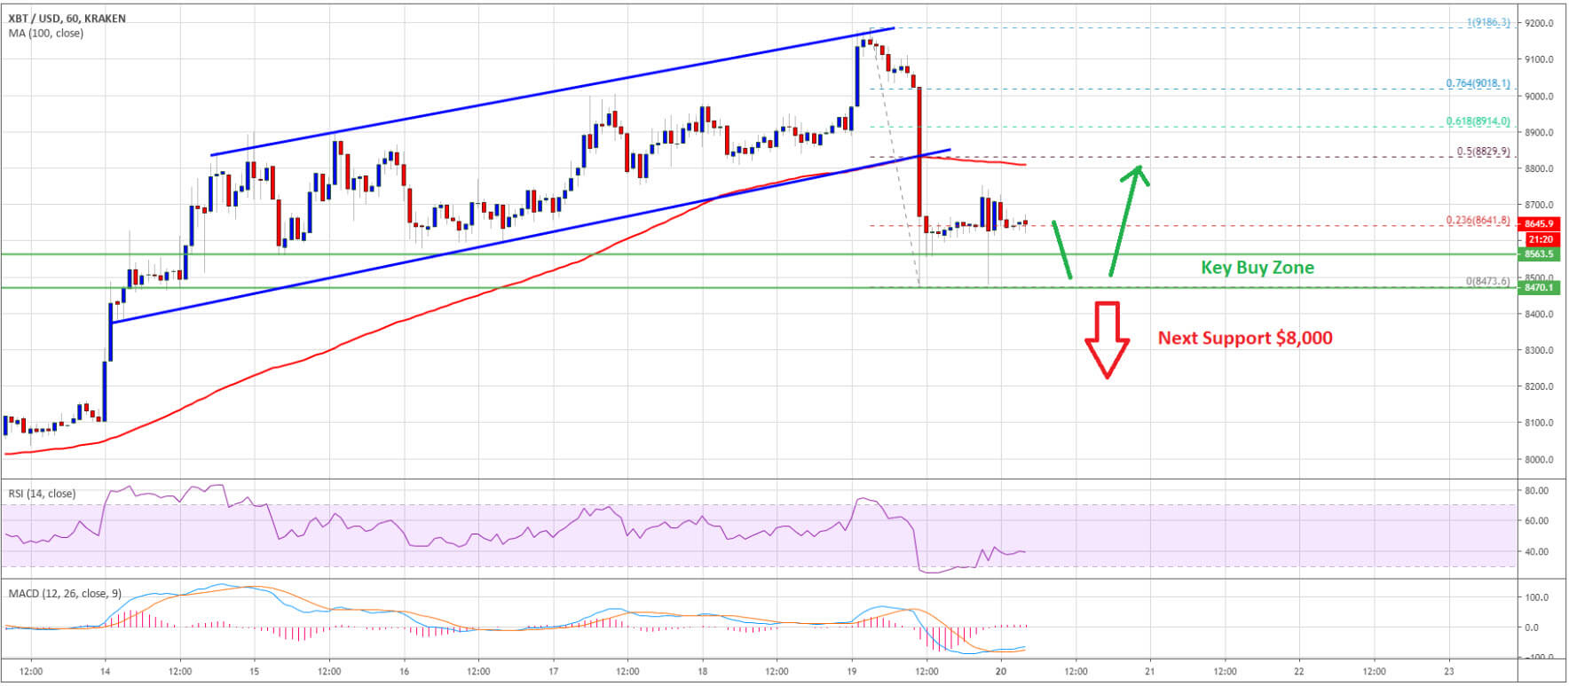Click 8700.0 on the price axis

pyautogui.click(x=1540, y=205)
